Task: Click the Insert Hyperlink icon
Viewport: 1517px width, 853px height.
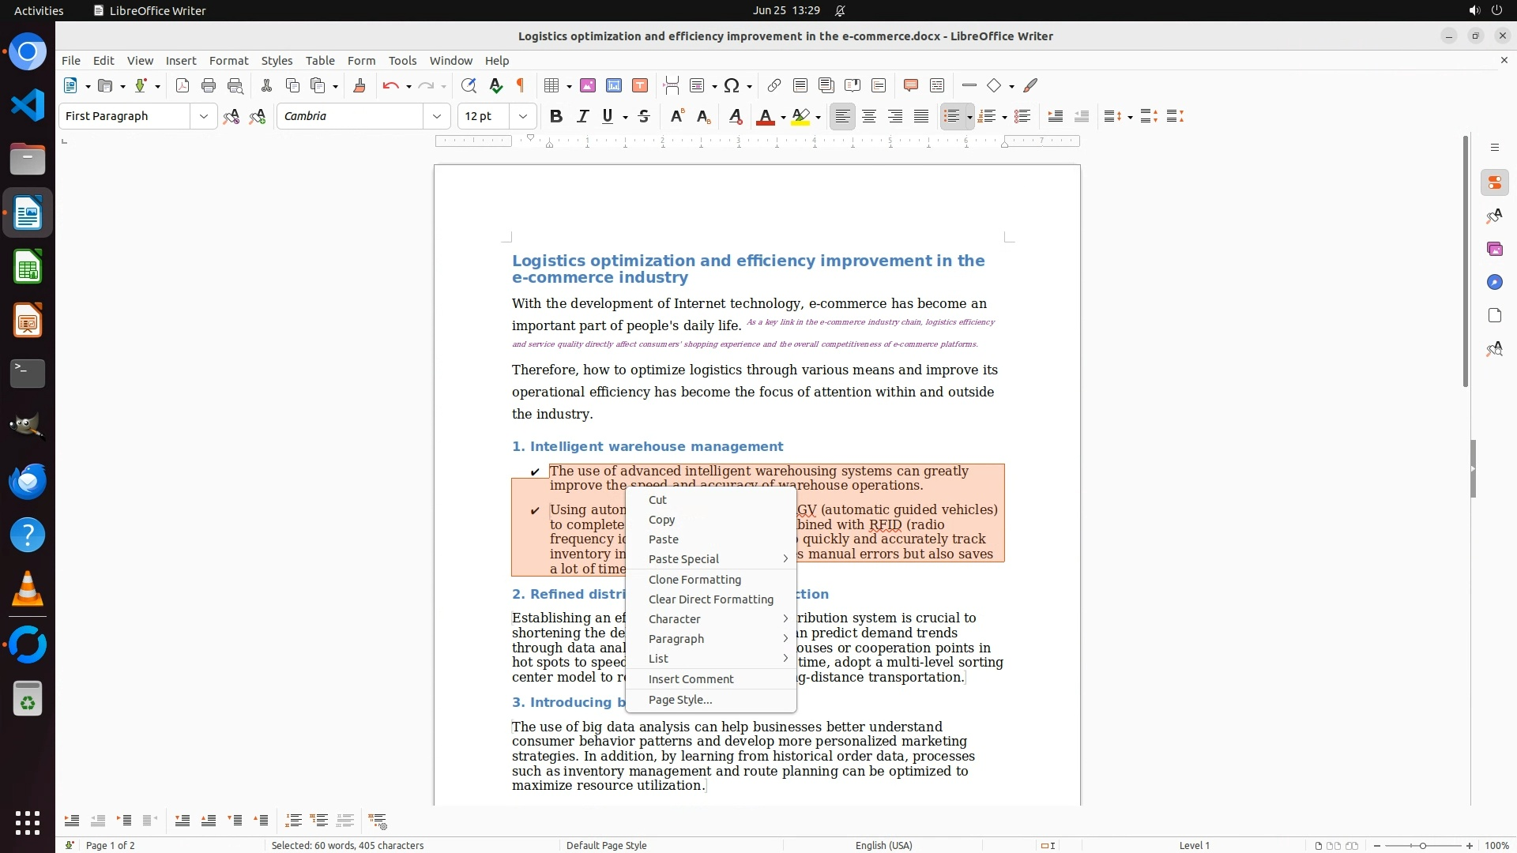Action: click(x=774, y=86)
